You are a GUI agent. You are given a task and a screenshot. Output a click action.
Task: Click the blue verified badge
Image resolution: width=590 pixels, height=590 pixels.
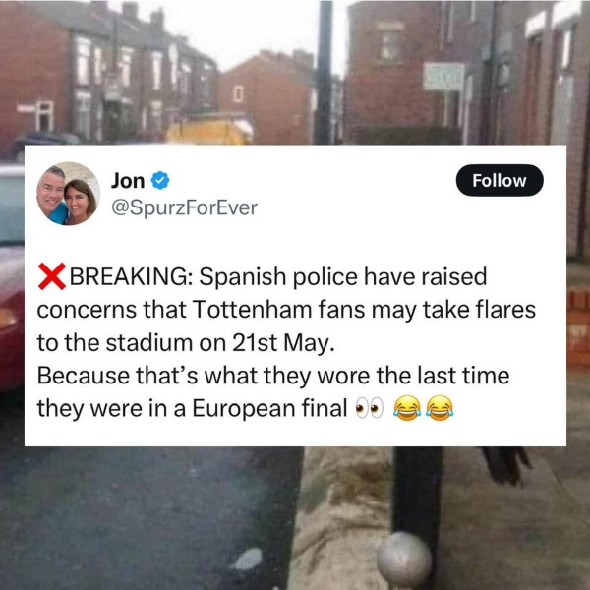160,181
